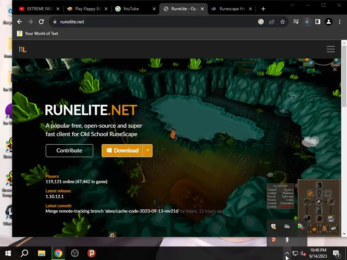
Task: Share this page via share icon
Action: (x=272, y=22)
